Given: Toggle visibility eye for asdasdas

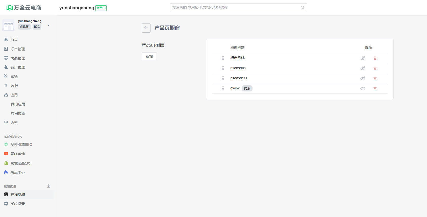Looking at the screenshot, I should tap(363, 68).
